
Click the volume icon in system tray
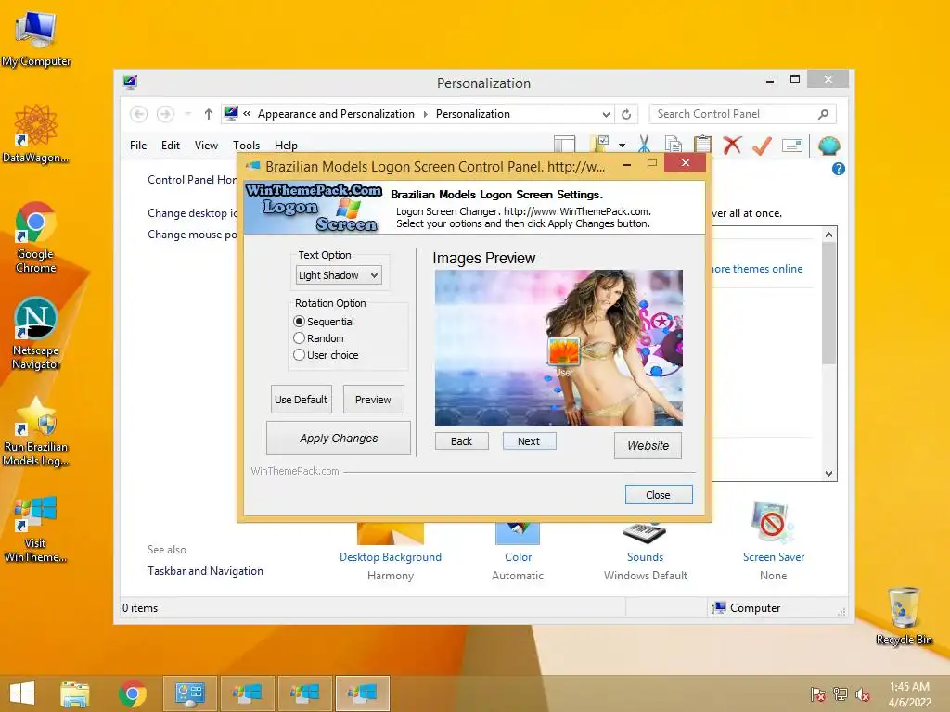(863, 694)
